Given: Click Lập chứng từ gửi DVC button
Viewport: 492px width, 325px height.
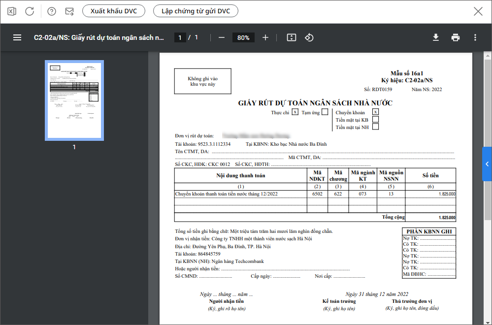Looking at the screenshot, I should point(196,11).
